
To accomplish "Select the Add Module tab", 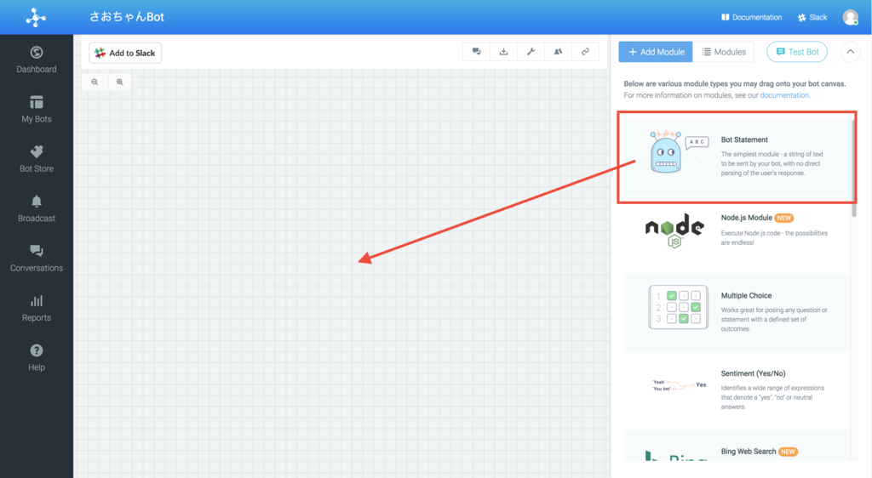I will pos(656,52).
